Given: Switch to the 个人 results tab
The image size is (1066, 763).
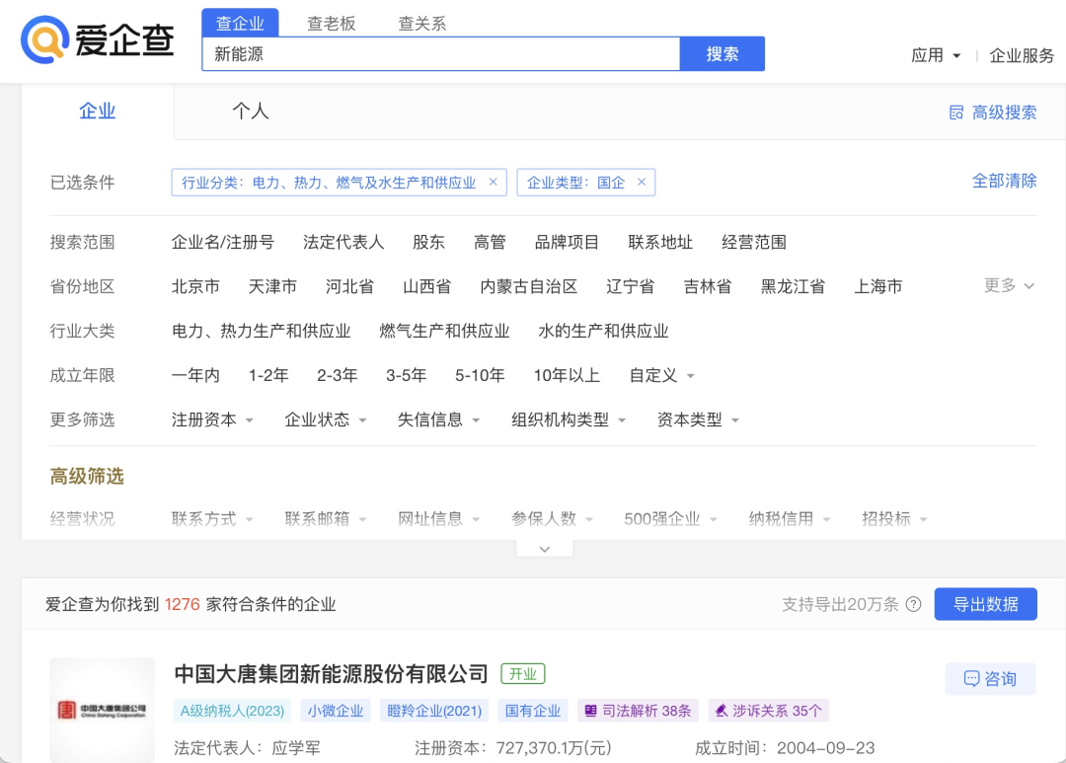Looking at the screenshot, I should pyautogui.click(x=251, y=113).
